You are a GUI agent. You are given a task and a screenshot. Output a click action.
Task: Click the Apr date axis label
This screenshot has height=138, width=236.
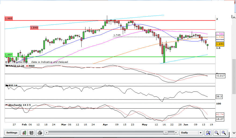pos(105,125)
